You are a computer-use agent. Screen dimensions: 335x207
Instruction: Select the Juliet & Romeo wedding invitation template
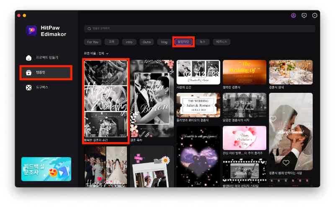198,105
